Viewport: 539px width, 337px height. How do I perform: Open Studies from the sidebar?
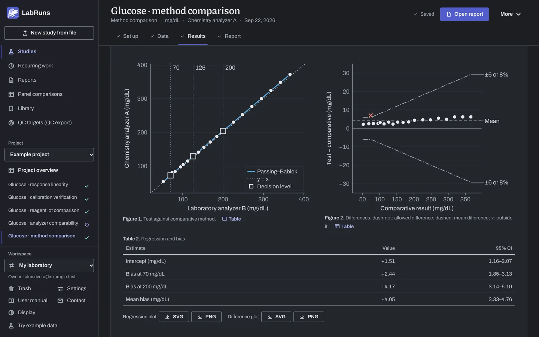(x=49, y=51)
